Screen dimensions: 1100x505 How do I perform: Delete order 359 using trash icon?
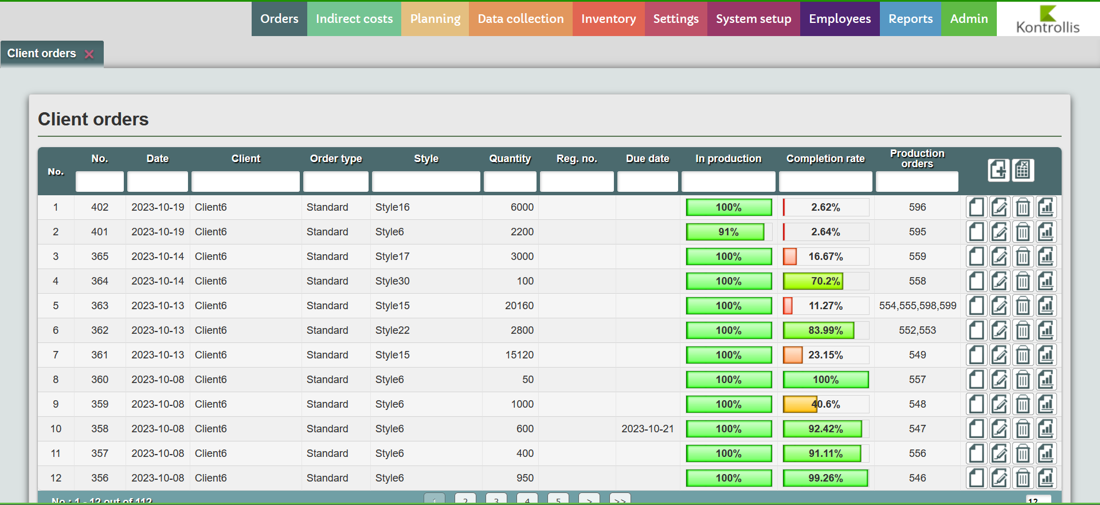[x=1023, y=404]
